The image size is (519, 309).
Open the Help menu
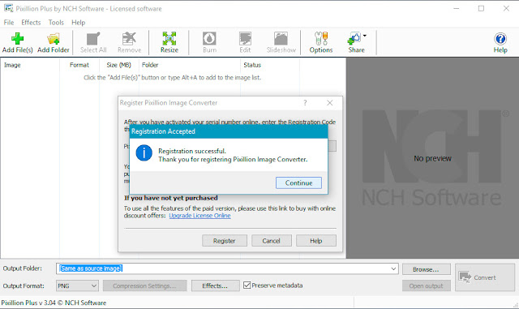(x=78, y=23)
